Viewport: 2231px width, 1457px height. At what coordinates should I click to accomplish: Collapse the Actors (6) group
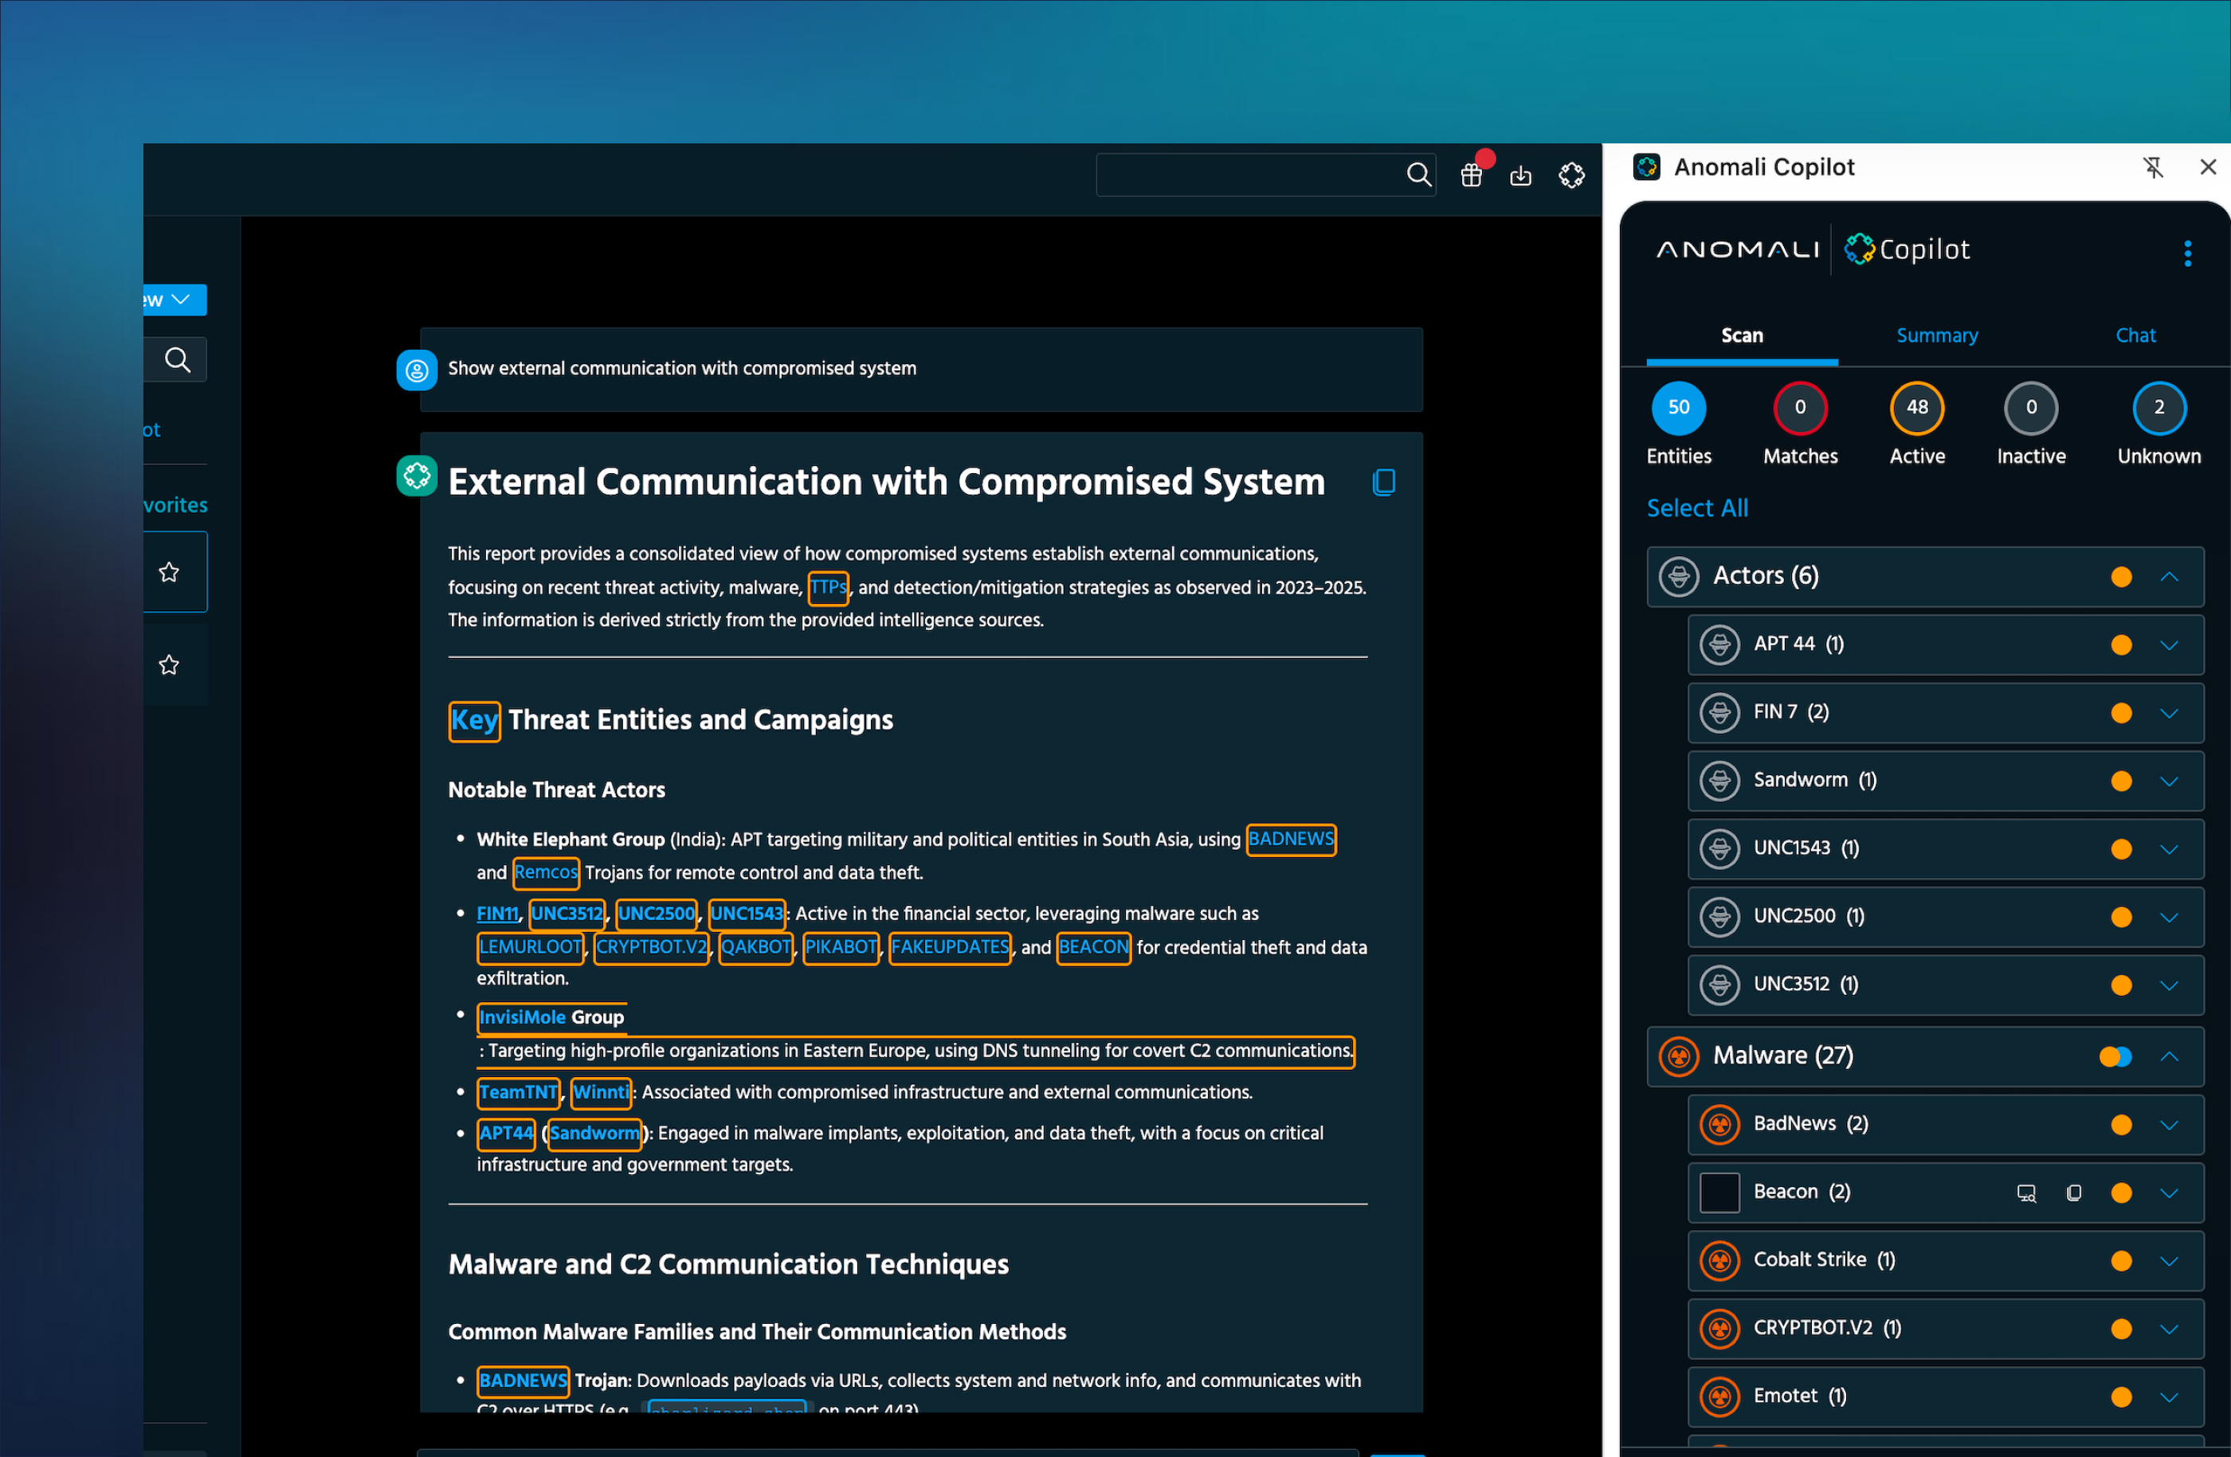pyautogui.click(x=2168, y=576)
